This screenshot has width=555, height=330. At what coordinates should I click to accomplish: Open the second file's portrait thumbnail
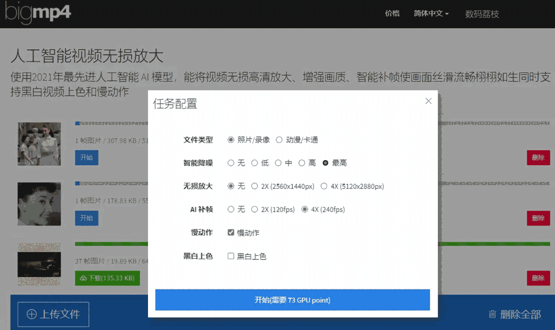(39, 204)
